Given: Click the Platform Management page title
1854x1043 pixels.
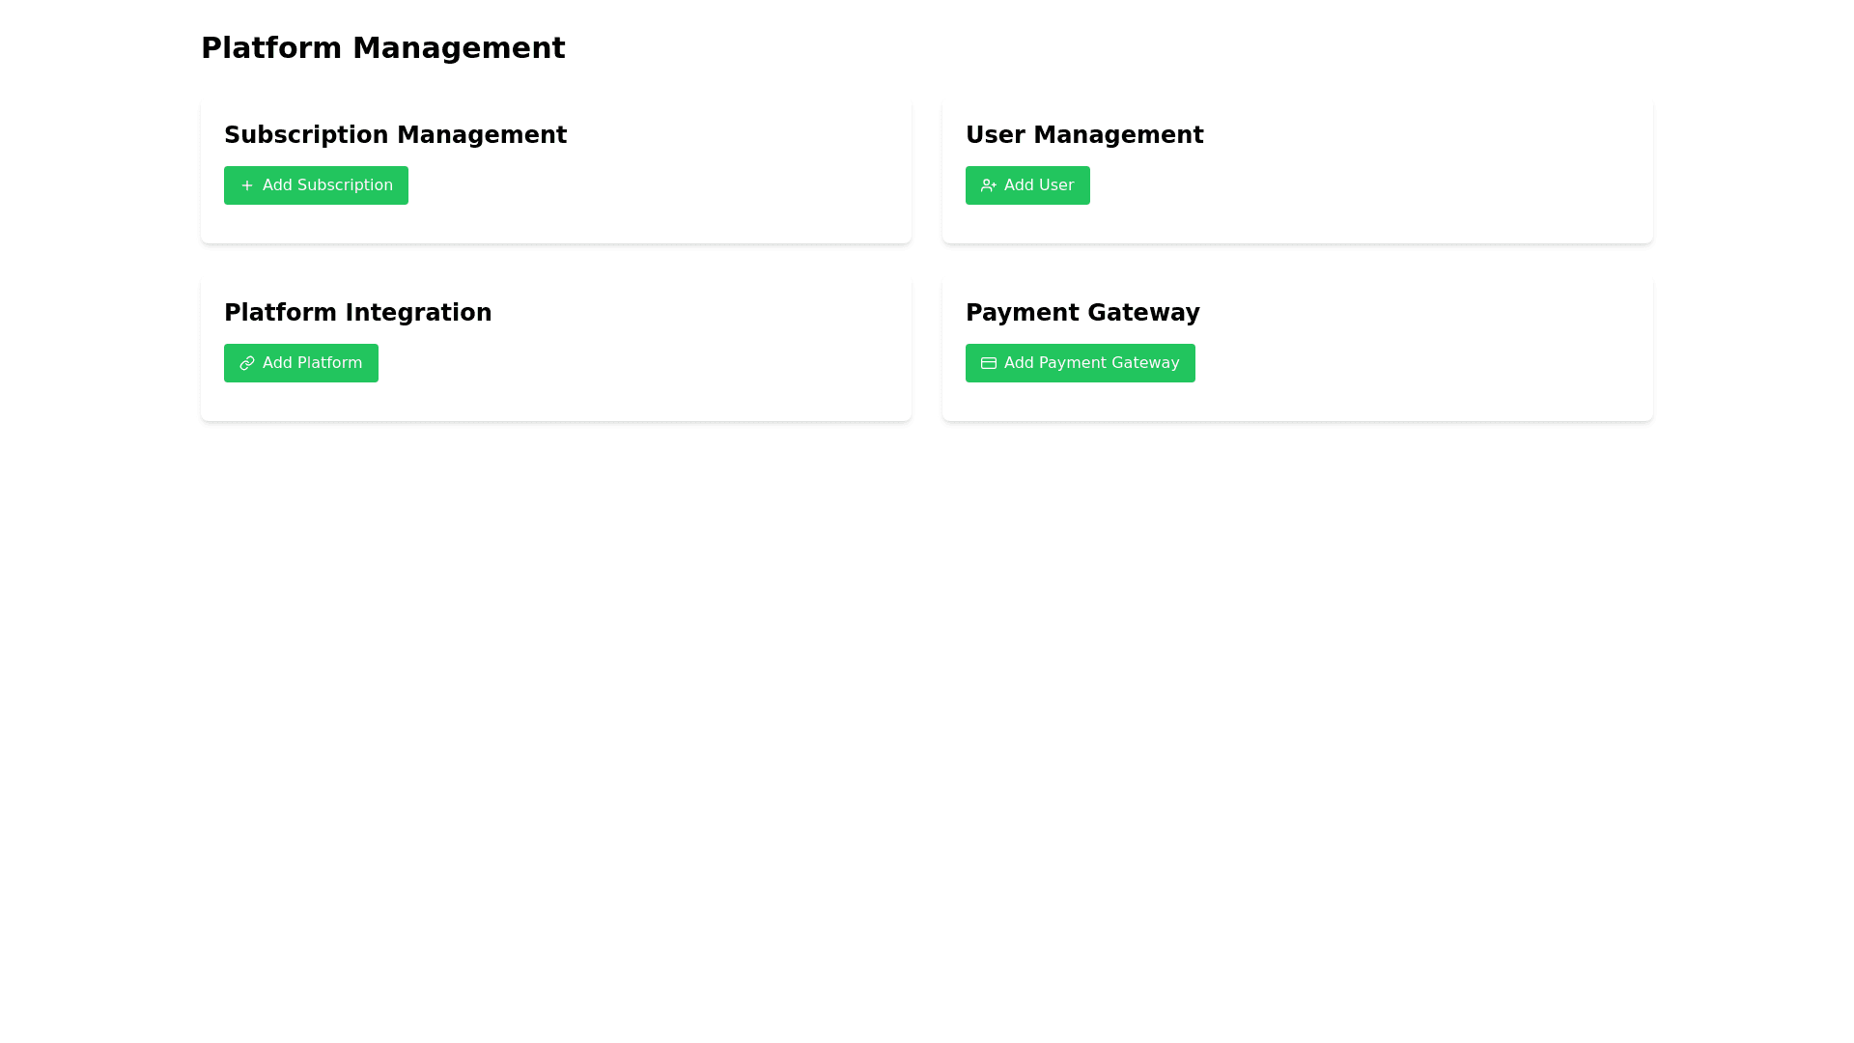Looking at the screenshot, I should [382, 48].
